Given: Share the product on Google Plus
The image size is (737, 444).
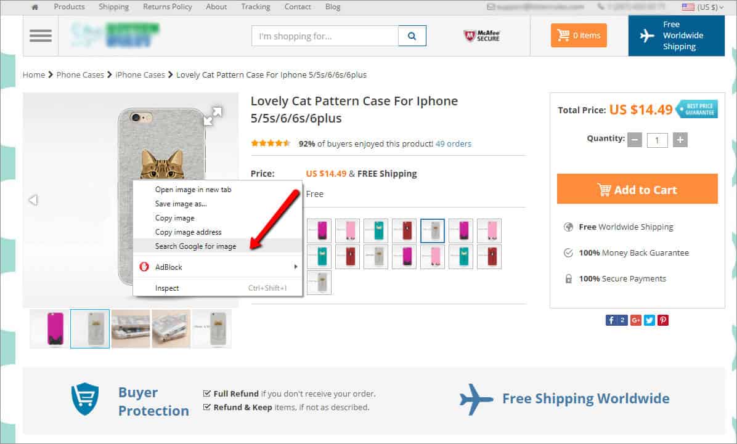Looking at the screenshot, I should coord(635,320).
